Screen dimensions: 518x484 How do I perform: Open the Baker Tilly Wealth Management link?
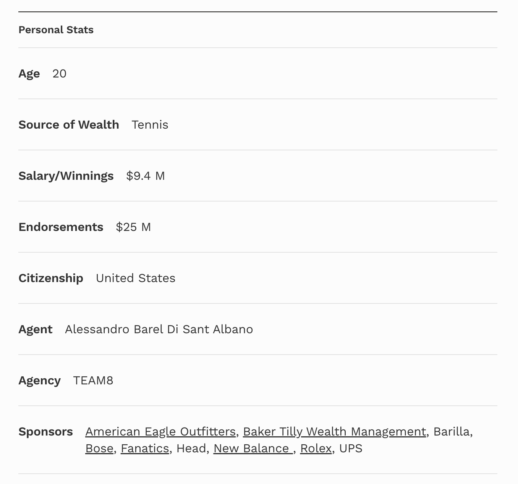[334, 432]
